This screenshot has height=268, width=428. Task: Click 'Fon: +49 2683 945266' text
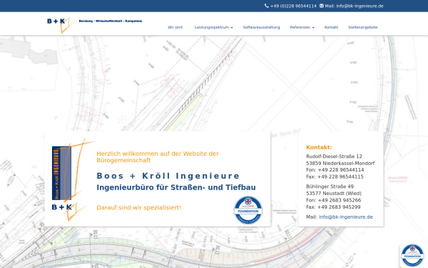(x=333, y=200)
